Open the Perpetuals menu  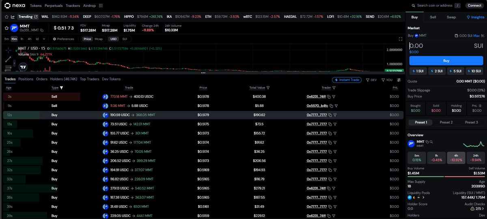tap(54, 6)
